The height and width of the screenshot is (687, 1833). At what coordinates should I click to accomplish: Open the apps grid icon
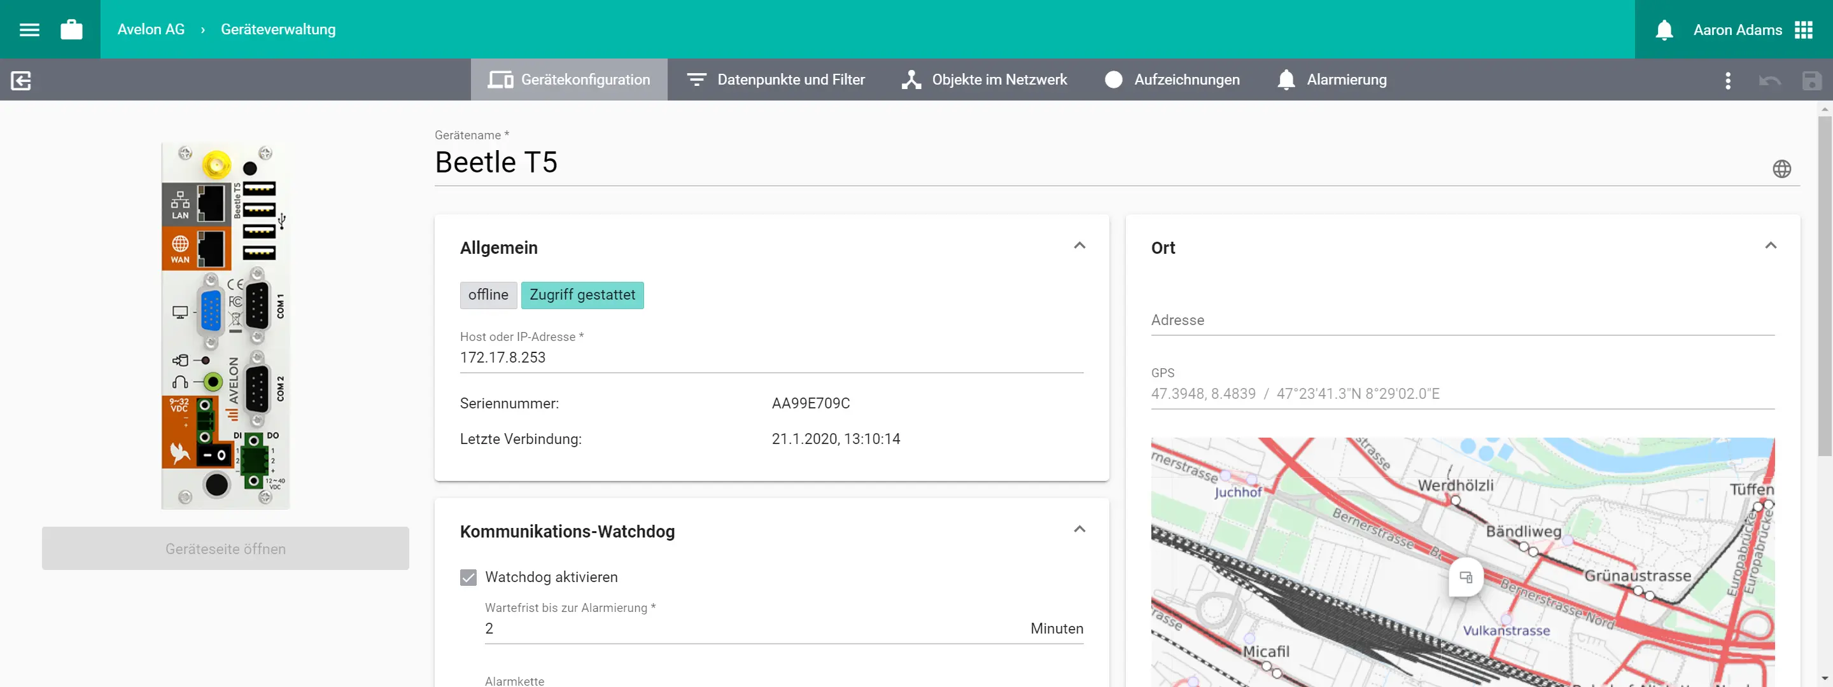pos(1803,30)
